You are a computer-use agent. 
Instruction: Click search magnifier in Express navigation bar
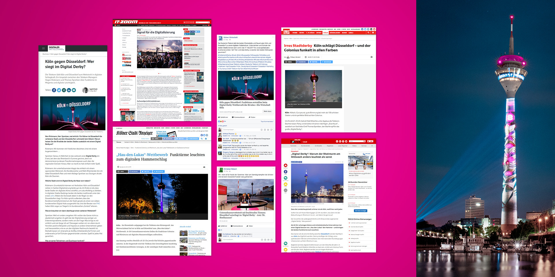368,33
